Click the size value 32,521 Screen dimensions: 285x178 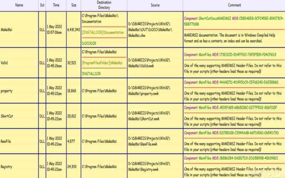tap(72, 63)
